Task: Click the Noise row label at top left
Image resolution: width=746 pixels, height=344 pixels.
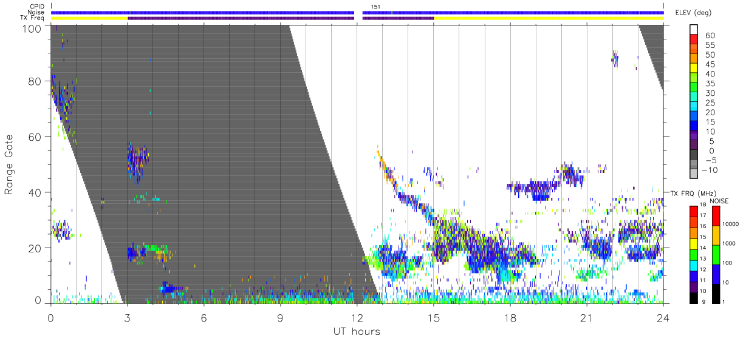Action: [x=36, y=12]
